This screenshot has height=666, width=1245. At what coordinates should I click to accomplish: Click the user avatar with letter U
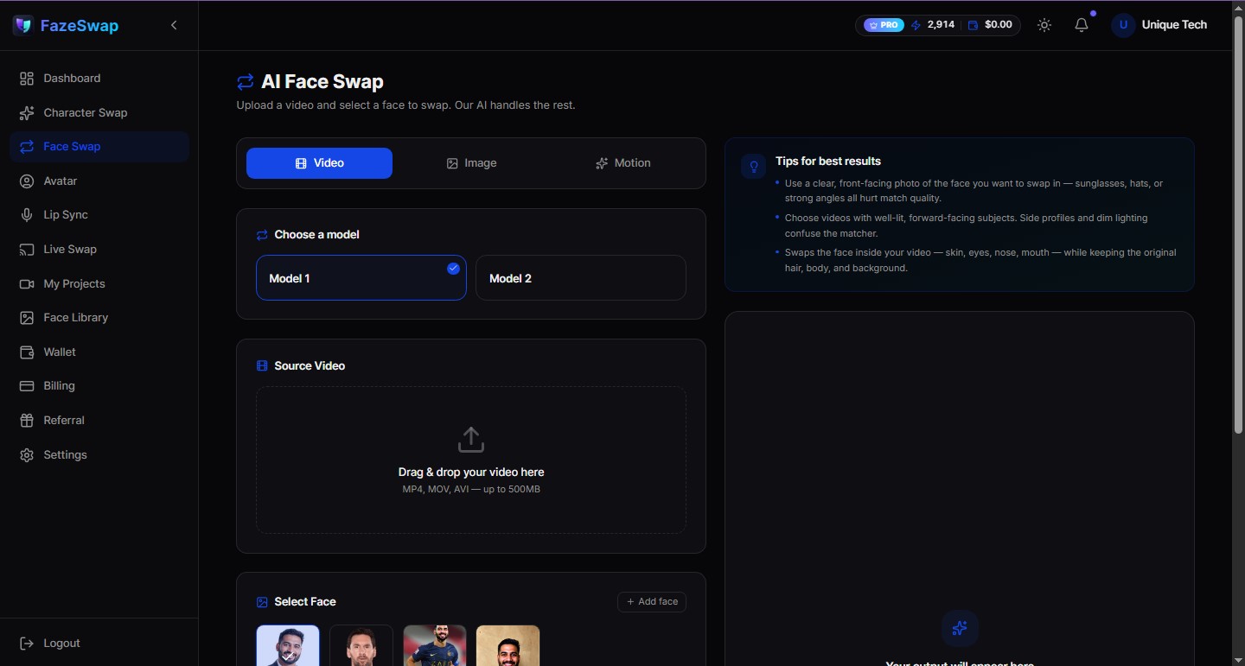(1123, 25)
